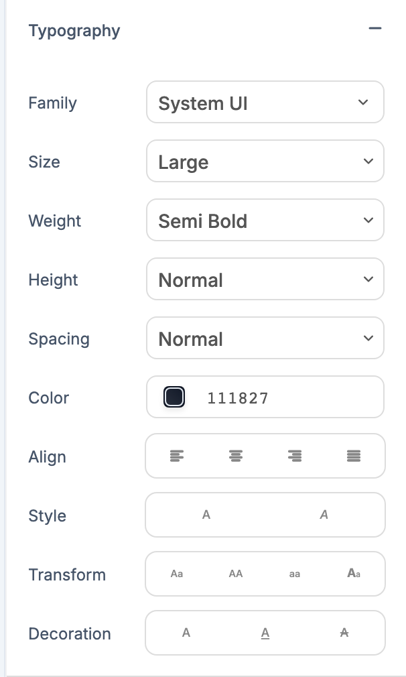The width and height of the screenshot is (406, 677).
Task: Align text to the right
Action: point(295,456)
